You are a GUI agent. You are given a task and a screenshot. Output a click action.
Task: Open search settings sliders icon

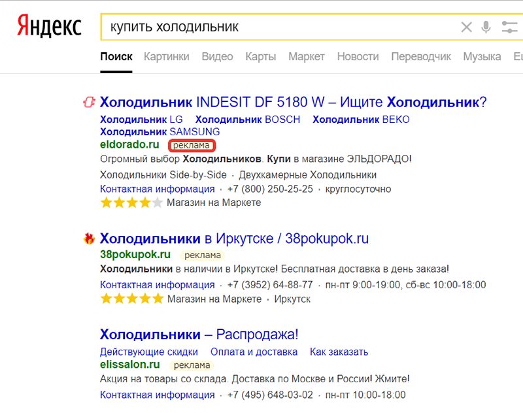(510, 27)
